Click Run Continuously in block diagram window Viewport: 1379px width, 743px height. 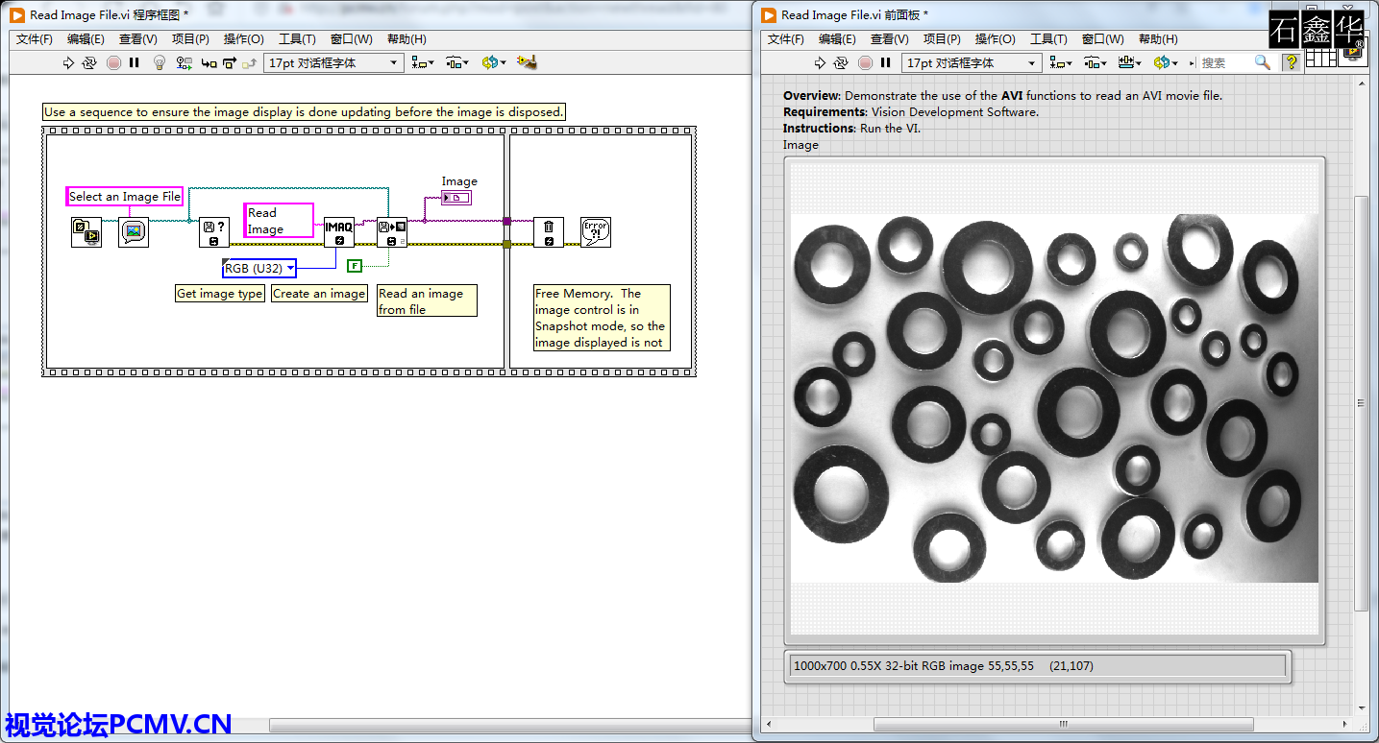(x=89, y=62)
